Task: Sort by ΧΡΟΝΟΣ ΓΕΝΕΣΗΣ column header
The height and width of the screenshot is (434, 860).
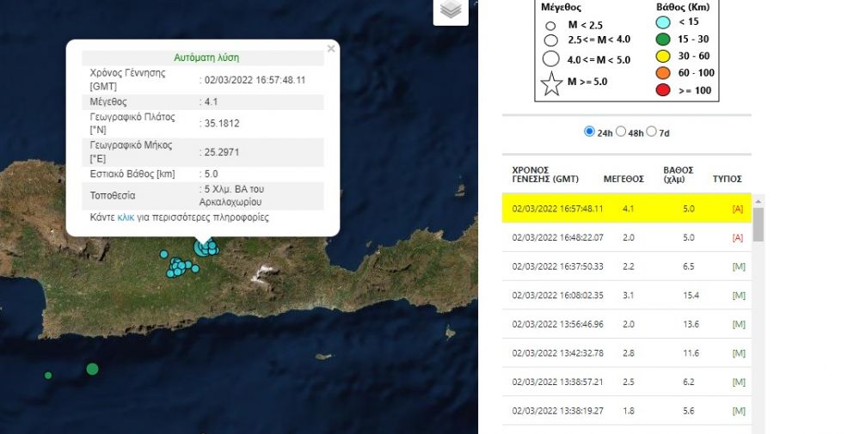Action: click(545, 174)
